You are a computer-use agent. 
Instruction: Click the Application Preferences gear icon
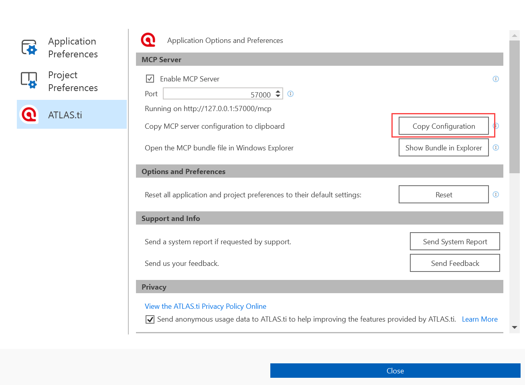point(29,47)
